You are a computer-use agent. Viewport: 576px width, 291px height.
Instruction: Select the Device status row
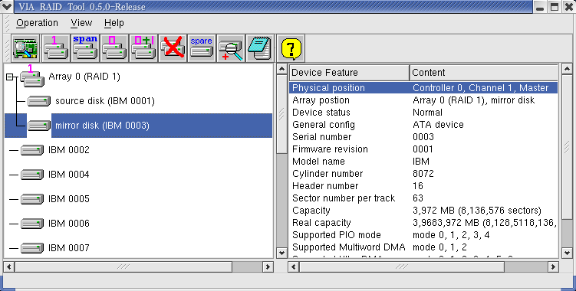pos(423,113)
